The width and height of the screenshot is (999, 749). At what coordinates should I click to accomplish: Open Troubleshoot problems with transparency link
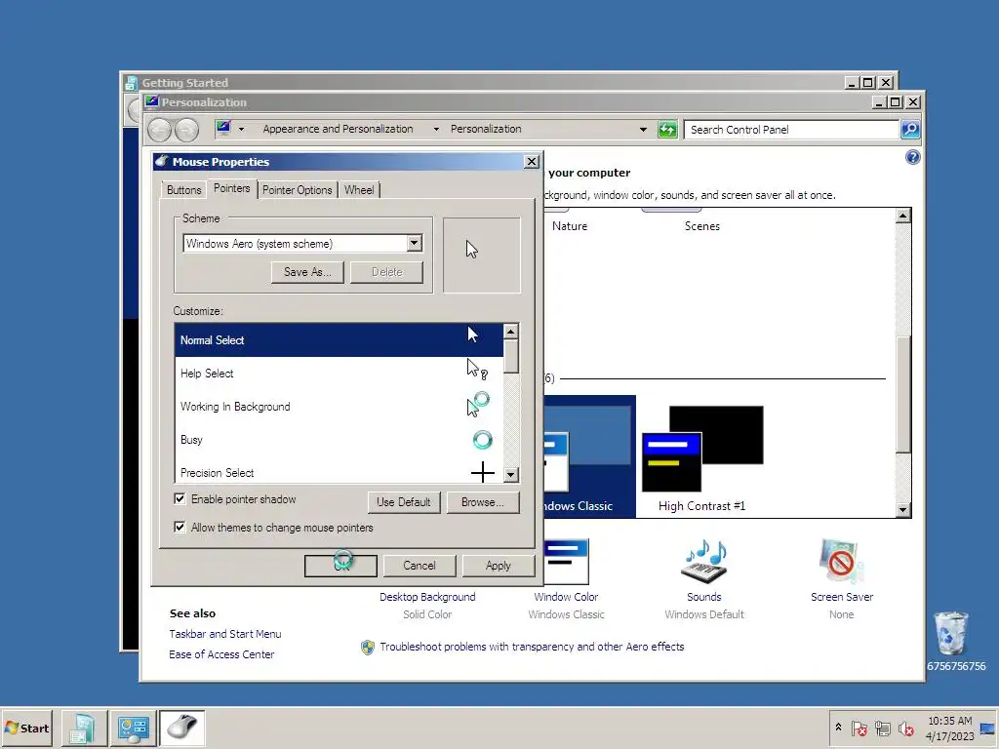point(532,647)
